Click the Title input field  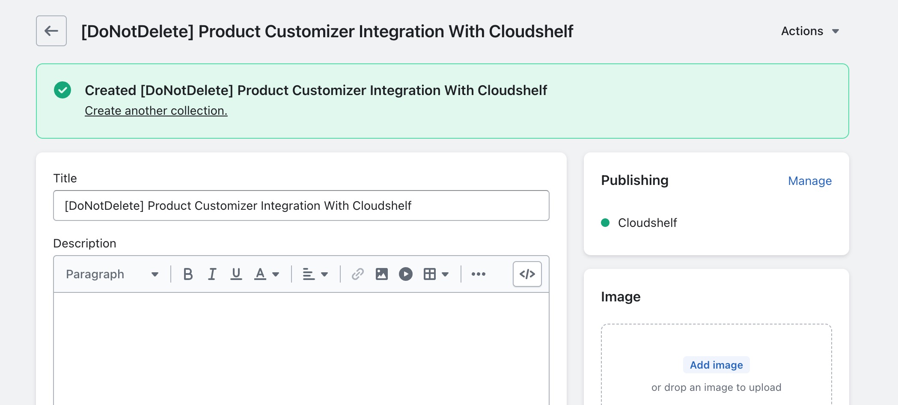click(x=301, y=205)
